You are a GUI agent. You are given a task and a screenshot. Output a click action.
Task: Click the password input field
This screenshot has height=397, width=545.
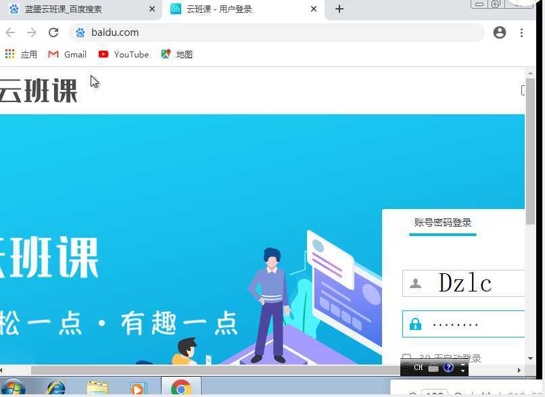point(463,324)
